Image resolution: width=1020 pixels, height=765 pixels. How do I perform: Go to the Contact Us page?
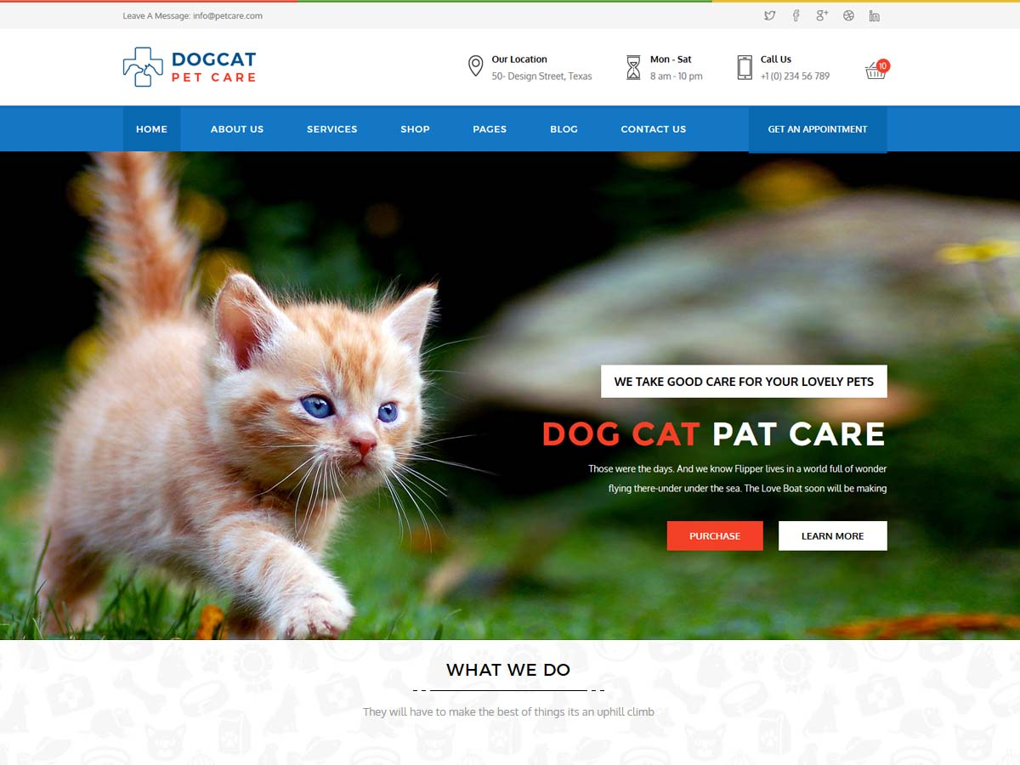click(x=654, y=129)
